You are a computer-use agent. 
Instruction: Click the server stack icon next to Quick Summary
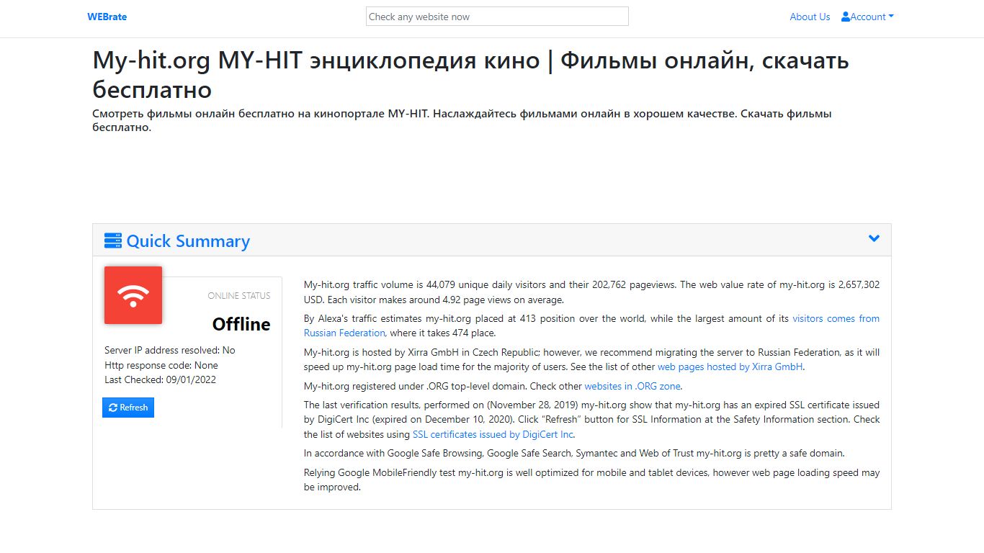point(113,240)
